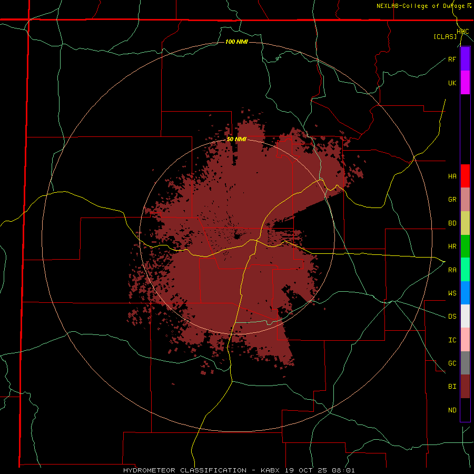Viewport: 474px width, 474px height.
Task: Click the HA red legend swatch
Action: click(x=465, y=176)
